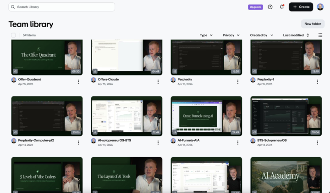
Task: Click video type badge on AI-Funnels-AIA thumbnail
Action: click(x=175, y=132)
